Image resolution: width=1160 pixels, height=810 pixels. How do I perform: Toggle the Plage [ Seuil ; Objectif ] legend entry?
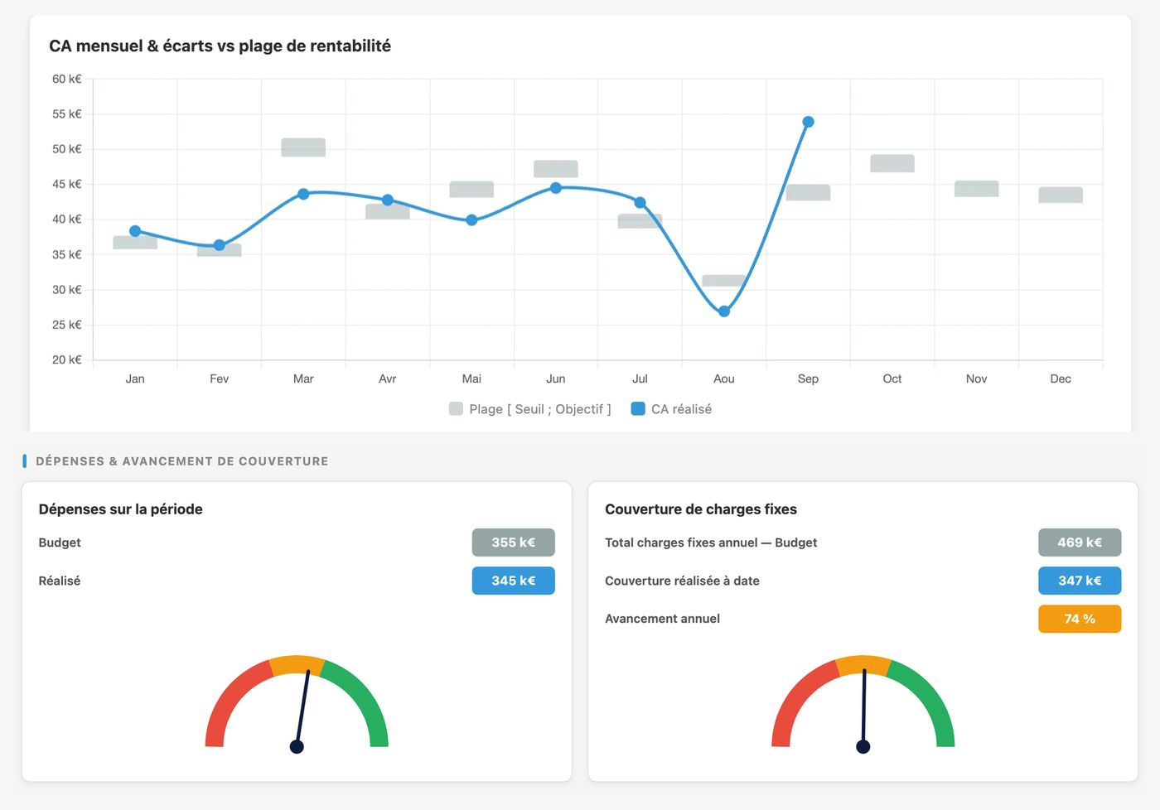point(530,409)
